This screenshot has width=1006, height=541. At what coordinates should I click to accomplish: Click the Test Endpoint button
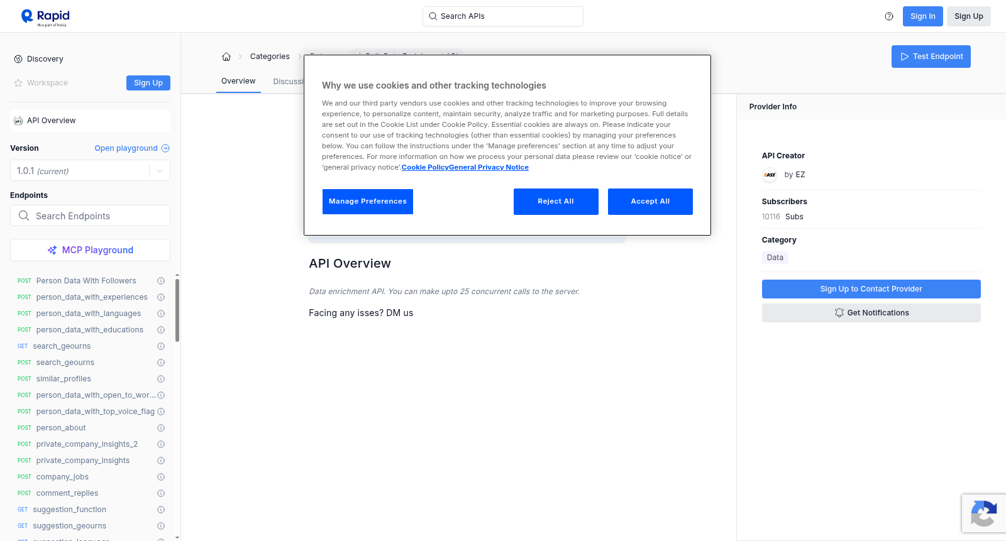click(931, 57)
